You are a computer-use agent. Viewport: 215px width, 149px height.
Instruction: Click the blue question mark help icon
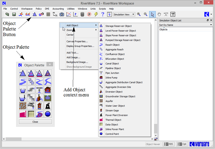coord(103,14)
